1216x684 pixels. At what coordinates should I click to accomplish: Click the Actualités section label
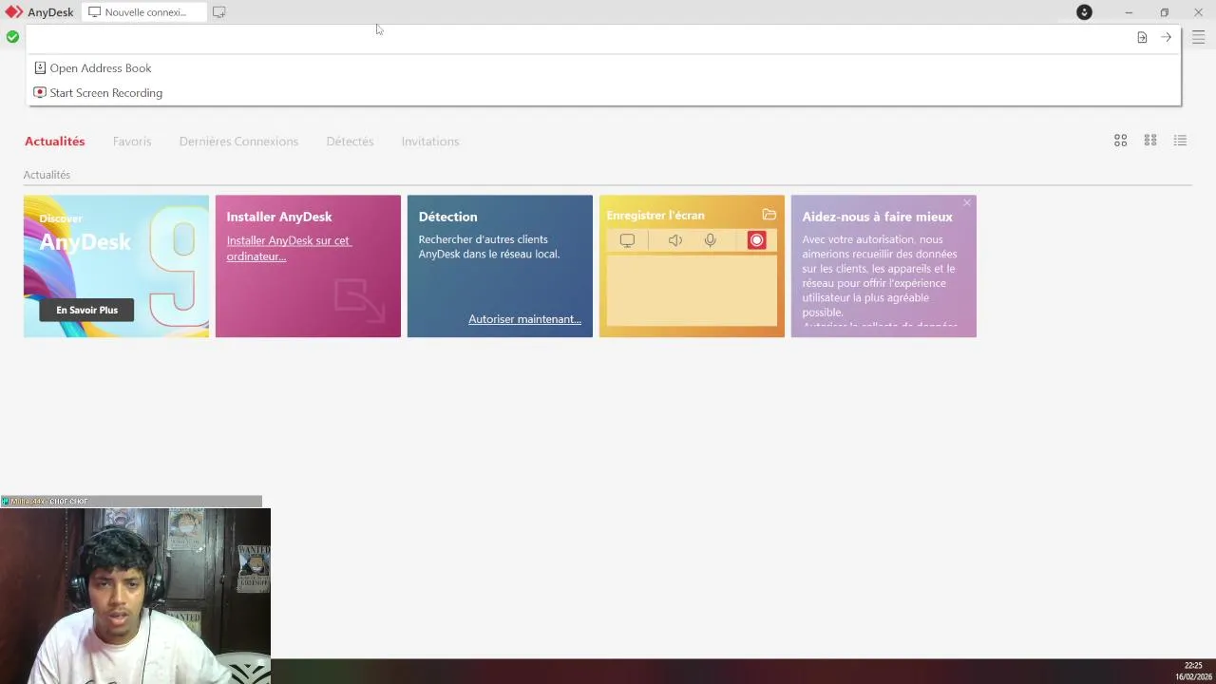click(47, 175)
